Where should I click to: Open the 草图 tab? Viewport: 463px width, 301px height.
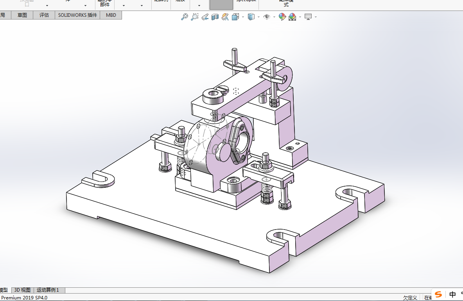coord(22,15)
